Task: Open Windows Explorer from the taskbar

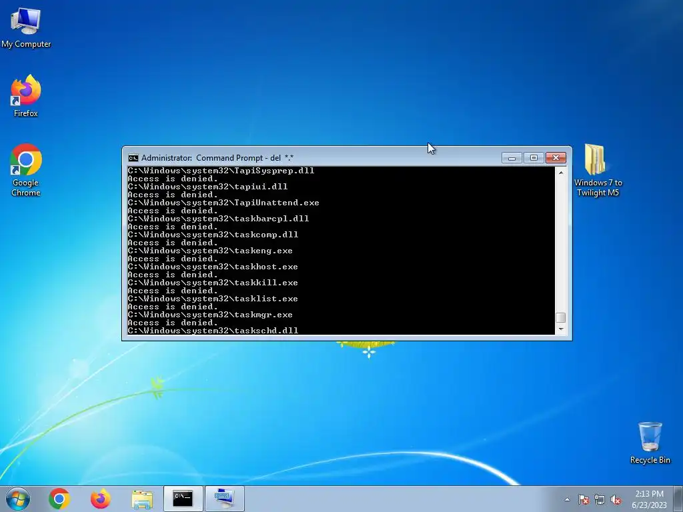Action: [142, 499]
